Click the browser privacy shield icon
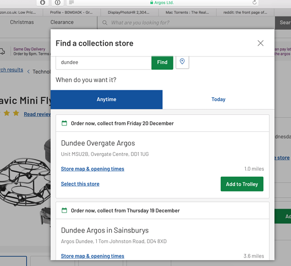The width and height of the screenshot is (291, 266). tap(43, 3)
